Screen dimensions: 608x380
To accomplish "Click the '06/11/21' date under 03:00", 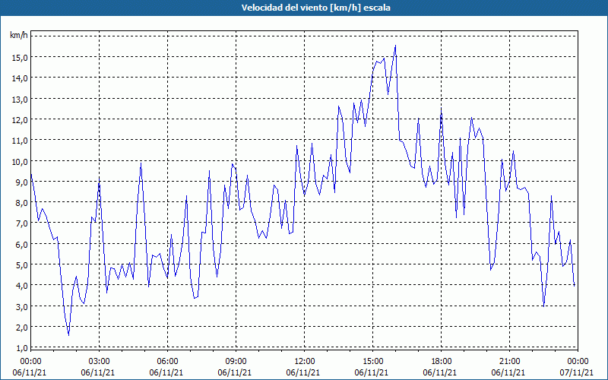I will pyautogui.click(x=98, y=372).
